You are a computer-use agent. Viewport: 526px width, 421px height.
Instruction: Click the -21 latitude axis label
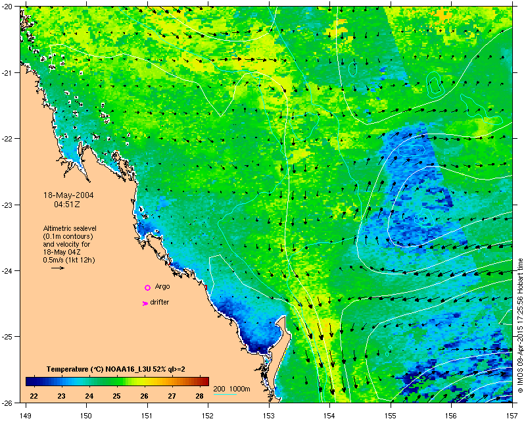7,73
